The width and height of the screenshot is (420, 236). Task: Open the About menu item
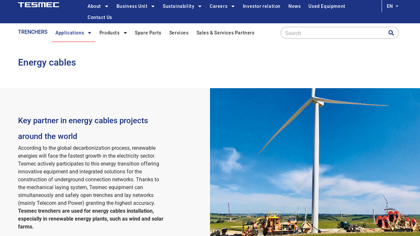[94, 6]
